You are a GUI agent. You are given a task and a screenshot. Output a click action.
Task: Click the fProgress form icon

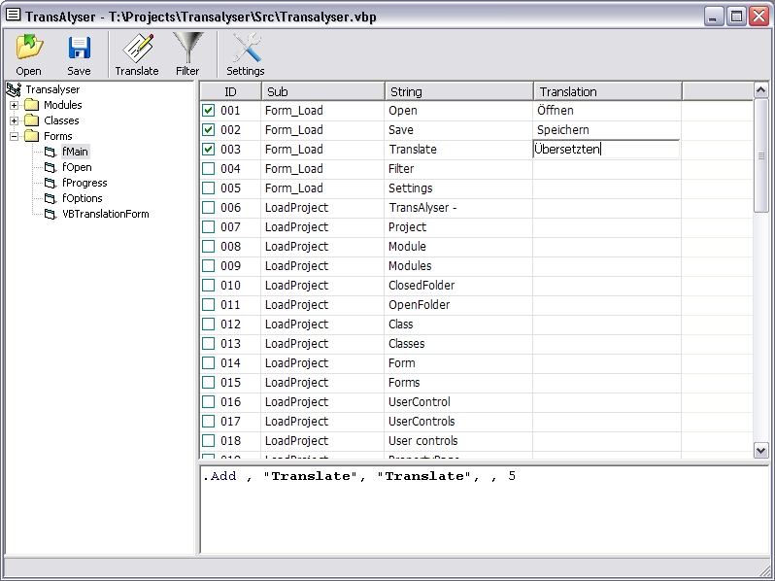(51, 183)
